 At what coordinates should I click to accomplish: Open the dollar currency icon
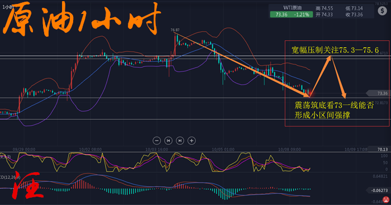pyautogui.click(x=382, y=11)
